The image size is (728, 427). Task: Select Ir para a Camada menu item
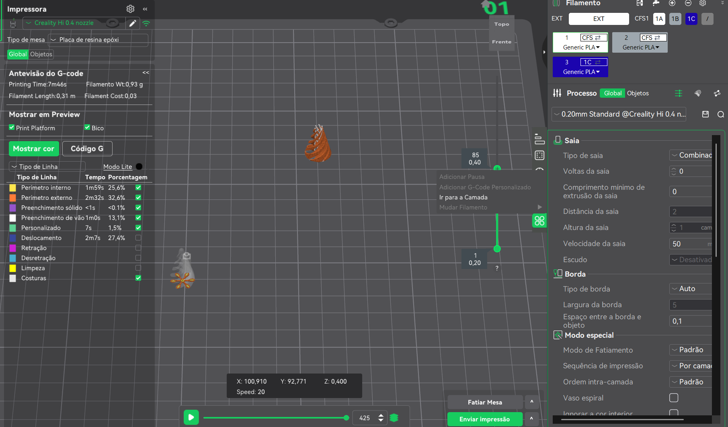[x=463, y=197]
